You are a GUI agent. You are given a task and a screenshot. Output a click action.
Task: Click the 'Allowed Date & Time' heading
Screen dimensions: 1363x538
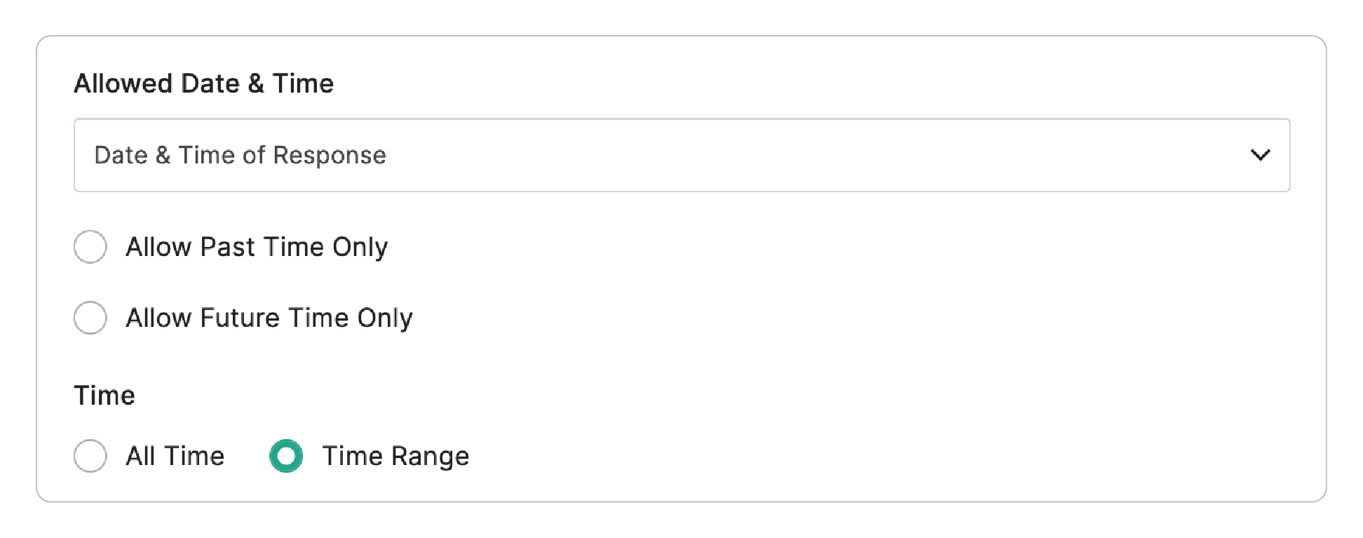click(x=204, y=83)
